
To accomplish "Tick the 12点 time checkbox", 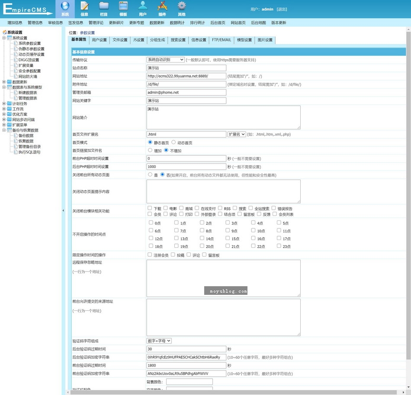I will click(x=151, y=238).
